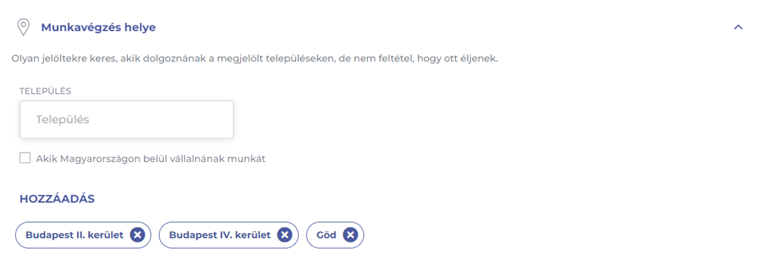This screenshot has width=760, height=270.
Task: Click the location pin icon
Action: [x=23, y=27]
